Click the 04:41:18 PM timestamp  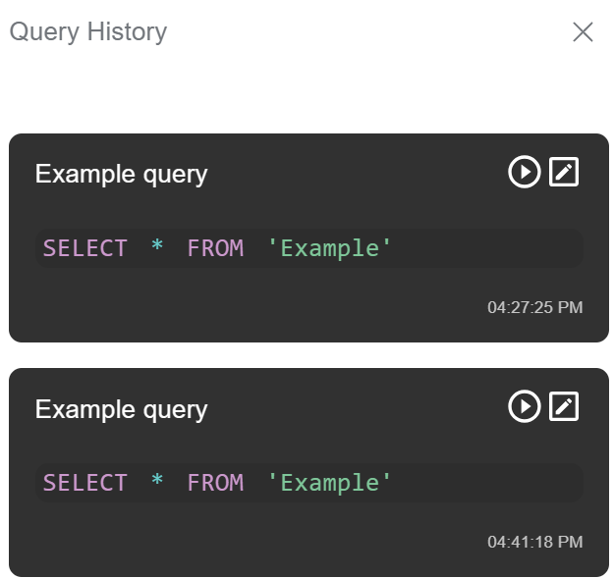[534, 542]
